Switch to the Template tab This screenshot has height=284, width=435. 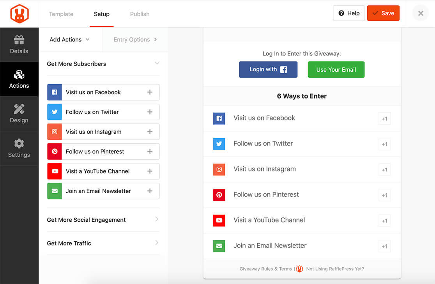click(61, 14)
